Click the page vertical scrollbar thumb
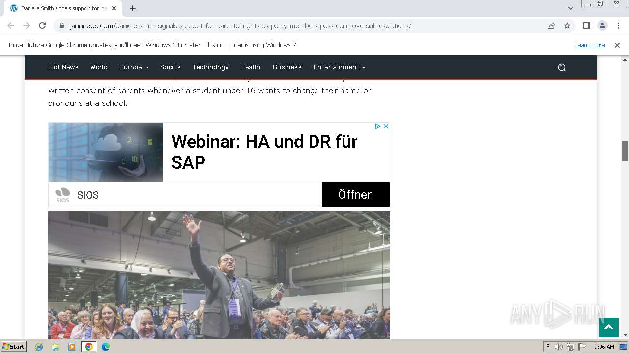Image resolution: width=629 pixels, height=353 pixels. coord(625,151)
